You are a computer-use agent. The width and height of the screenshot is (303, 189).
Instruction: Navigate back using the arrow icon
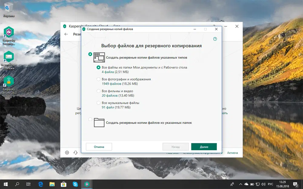tap(66, 34)
